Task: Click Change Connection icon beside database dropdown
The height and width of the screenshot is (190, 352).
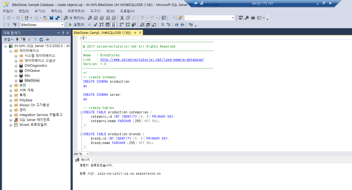Action: tap(15, 25)
